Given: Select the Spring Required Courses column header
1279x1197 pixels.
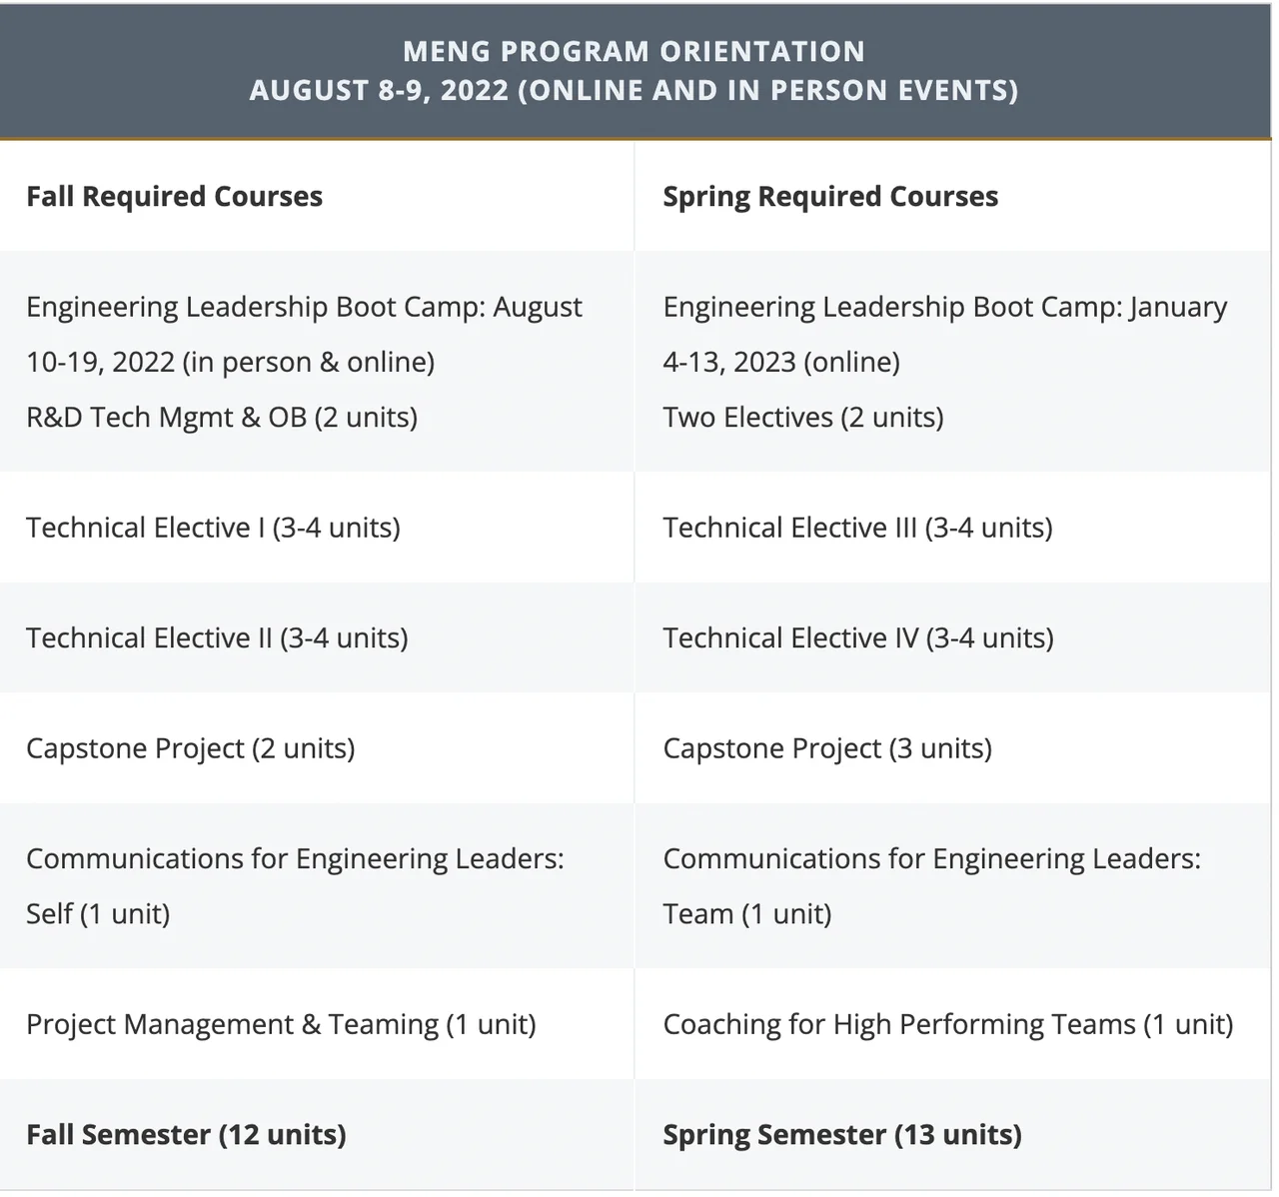Looking at the screenshot, I should click(830, 196).
